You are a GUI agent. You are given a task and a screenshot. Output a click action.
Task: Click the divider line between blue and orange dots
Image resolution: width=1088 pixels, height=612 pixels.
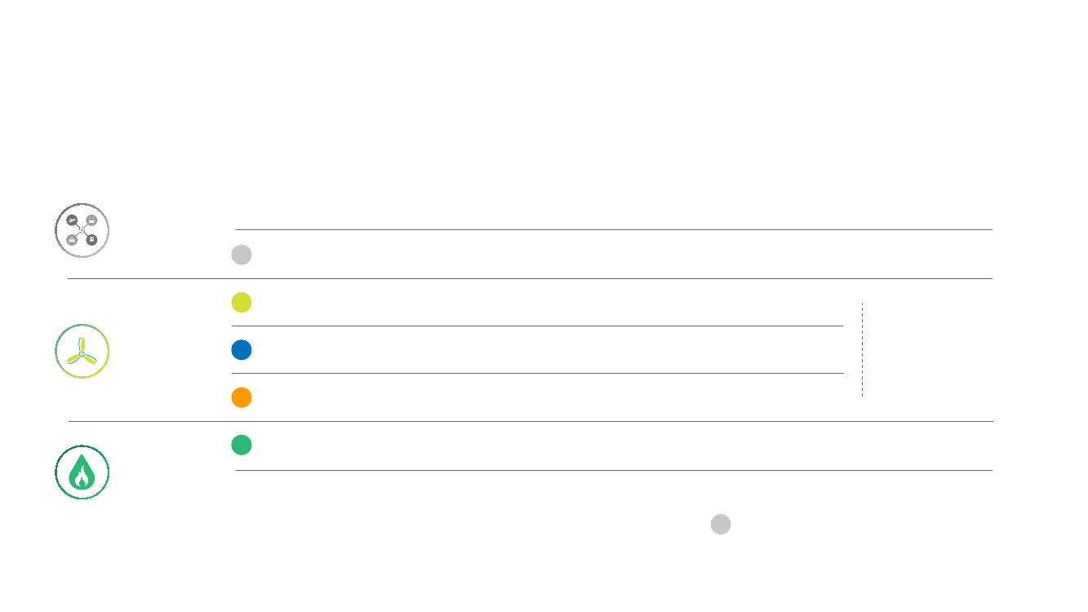point(537,374)
